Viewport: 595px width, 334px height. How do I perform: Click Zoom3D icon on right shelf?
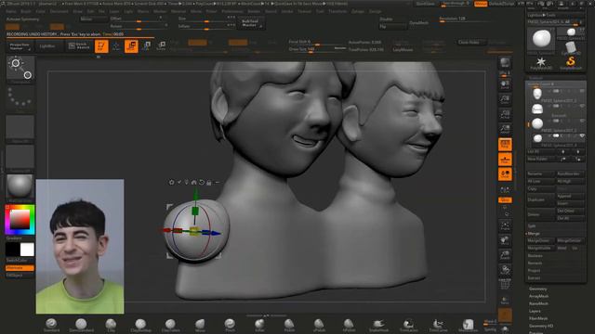pos(505,255)
